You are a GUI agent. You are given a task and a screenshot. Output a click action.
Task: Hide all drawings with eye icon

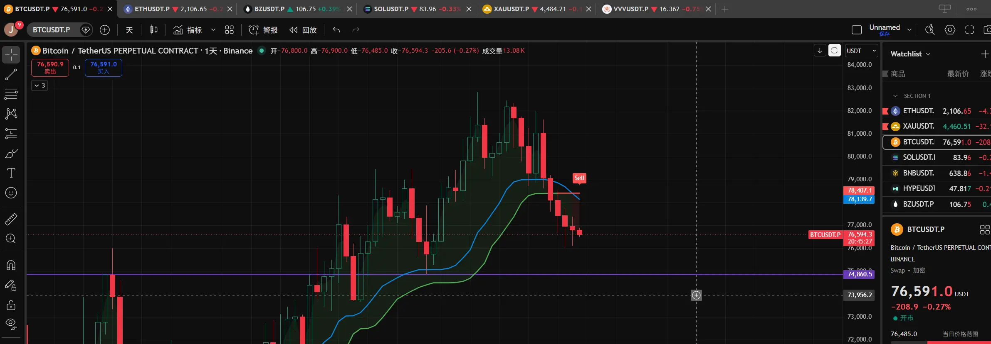coord(11,324)
